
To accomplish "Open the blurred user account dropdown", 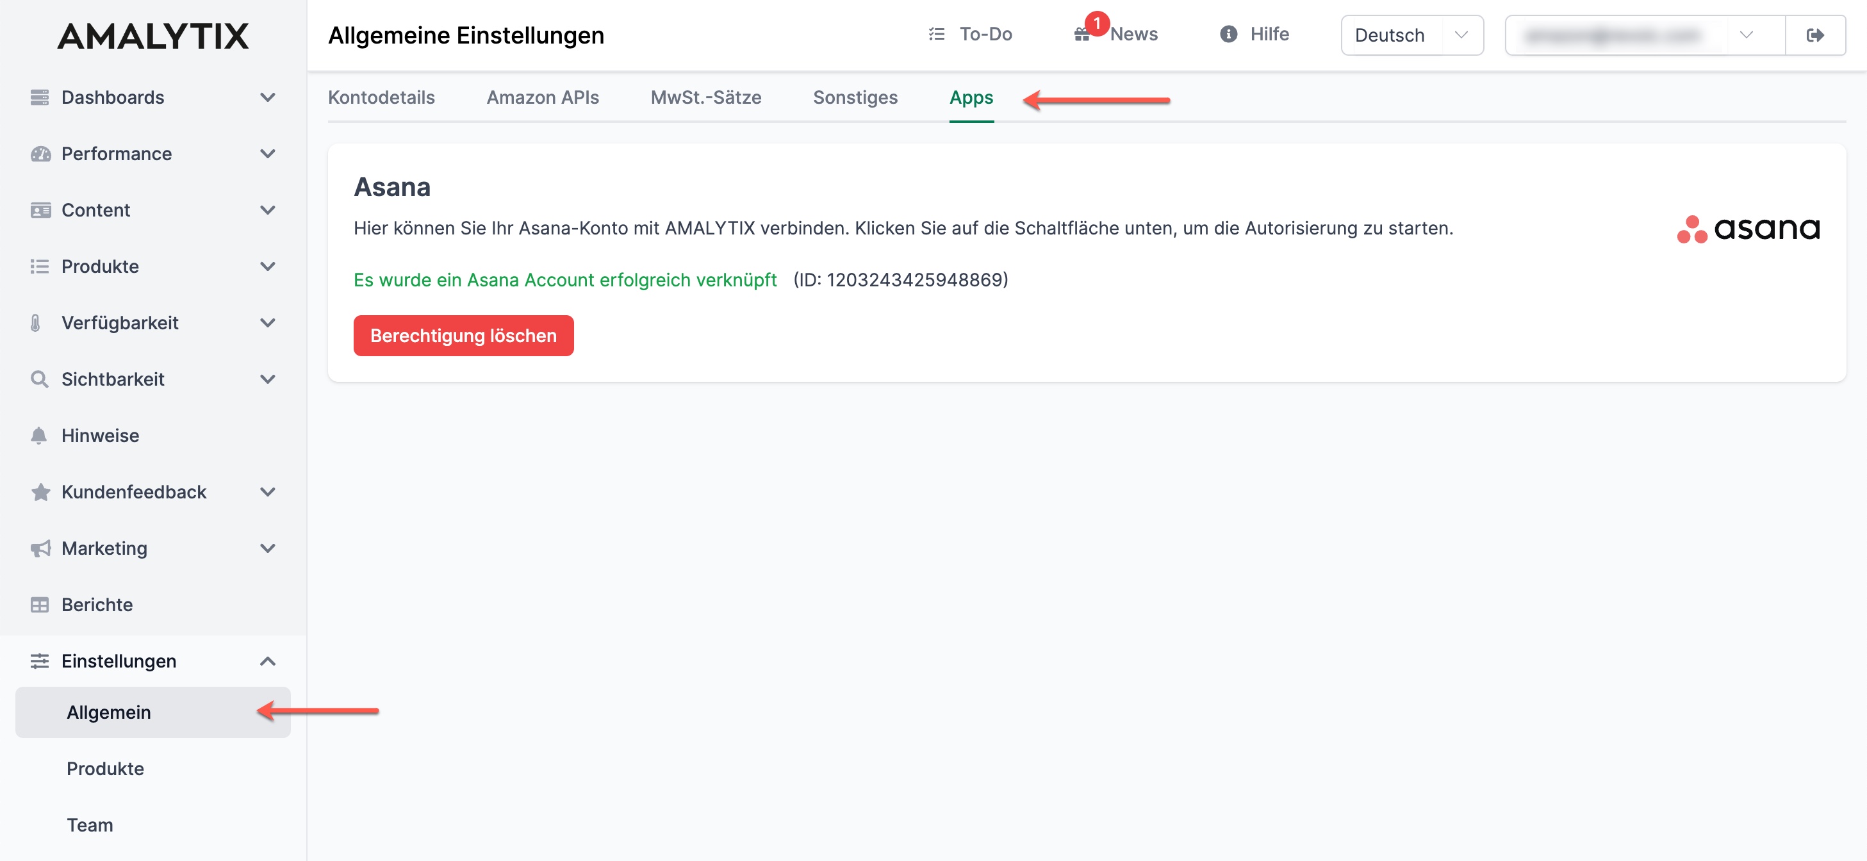I will [x=1645, y=35].
